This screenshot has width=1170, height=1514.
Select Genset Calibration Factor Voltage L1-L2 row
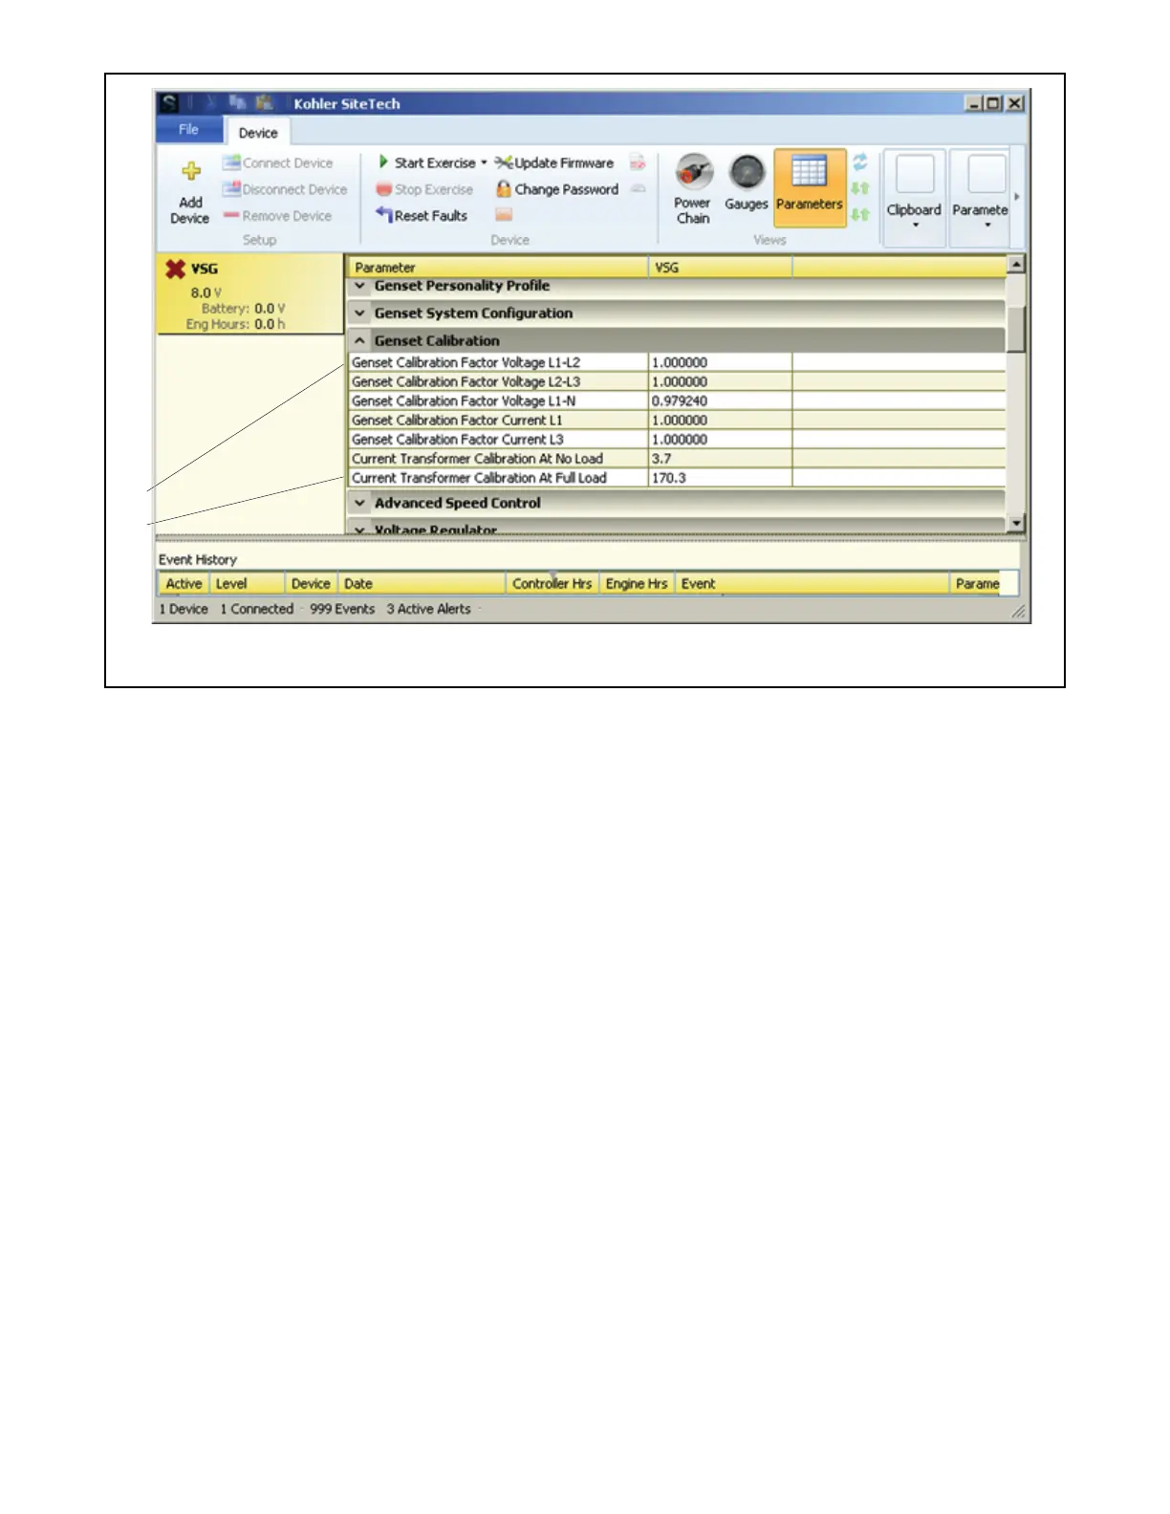678,362
